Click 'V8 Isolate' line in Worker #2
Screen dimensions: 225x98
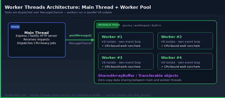tap(181, 42)
